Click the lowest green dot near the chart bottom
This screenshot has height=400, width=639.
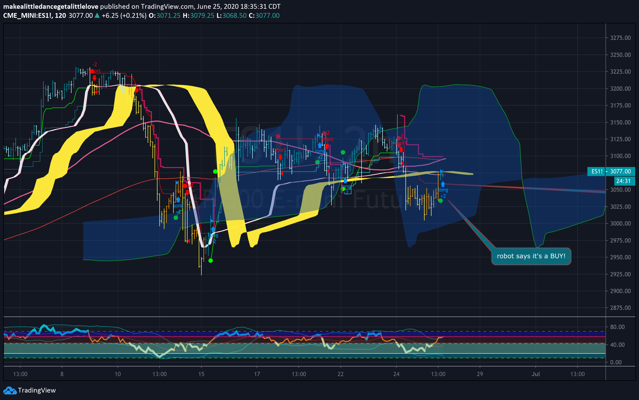(x=211, y=261)
